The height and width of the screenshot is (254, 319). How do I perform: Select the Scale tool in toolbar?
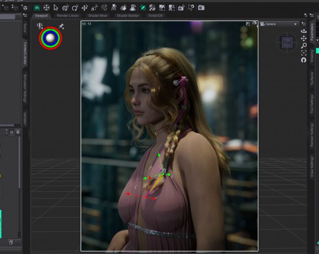tap(94, 7)
